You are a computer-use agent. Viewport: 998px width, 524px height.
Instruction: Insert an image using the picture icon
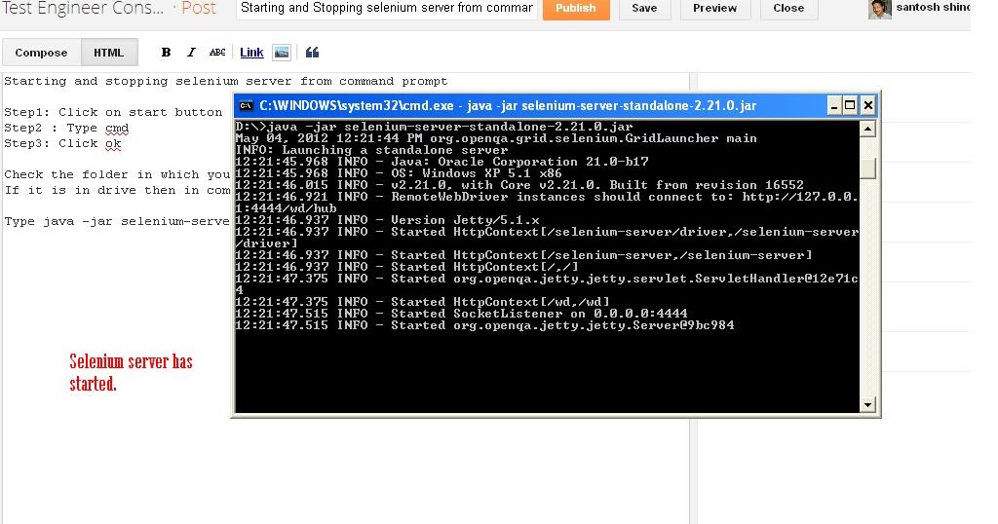(x=282, y=53)
